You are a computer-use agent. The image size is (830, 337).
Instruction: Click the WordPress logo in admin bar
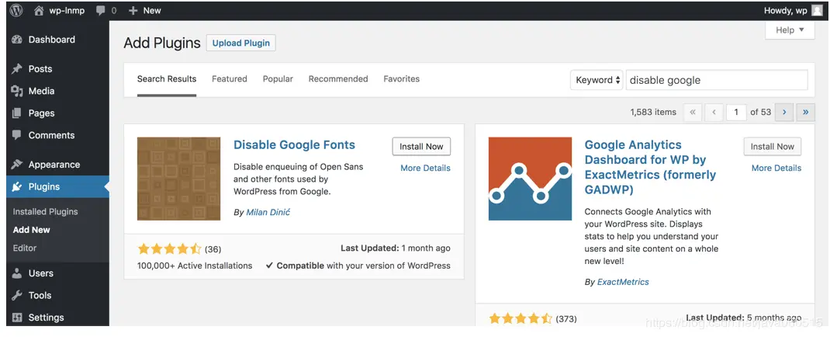pyautogui.click(x=16, y=11)
